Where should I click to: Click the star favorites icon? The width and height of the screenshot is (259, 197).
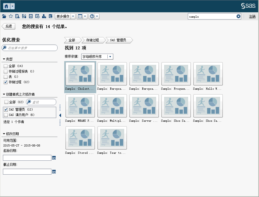point(11,16)
